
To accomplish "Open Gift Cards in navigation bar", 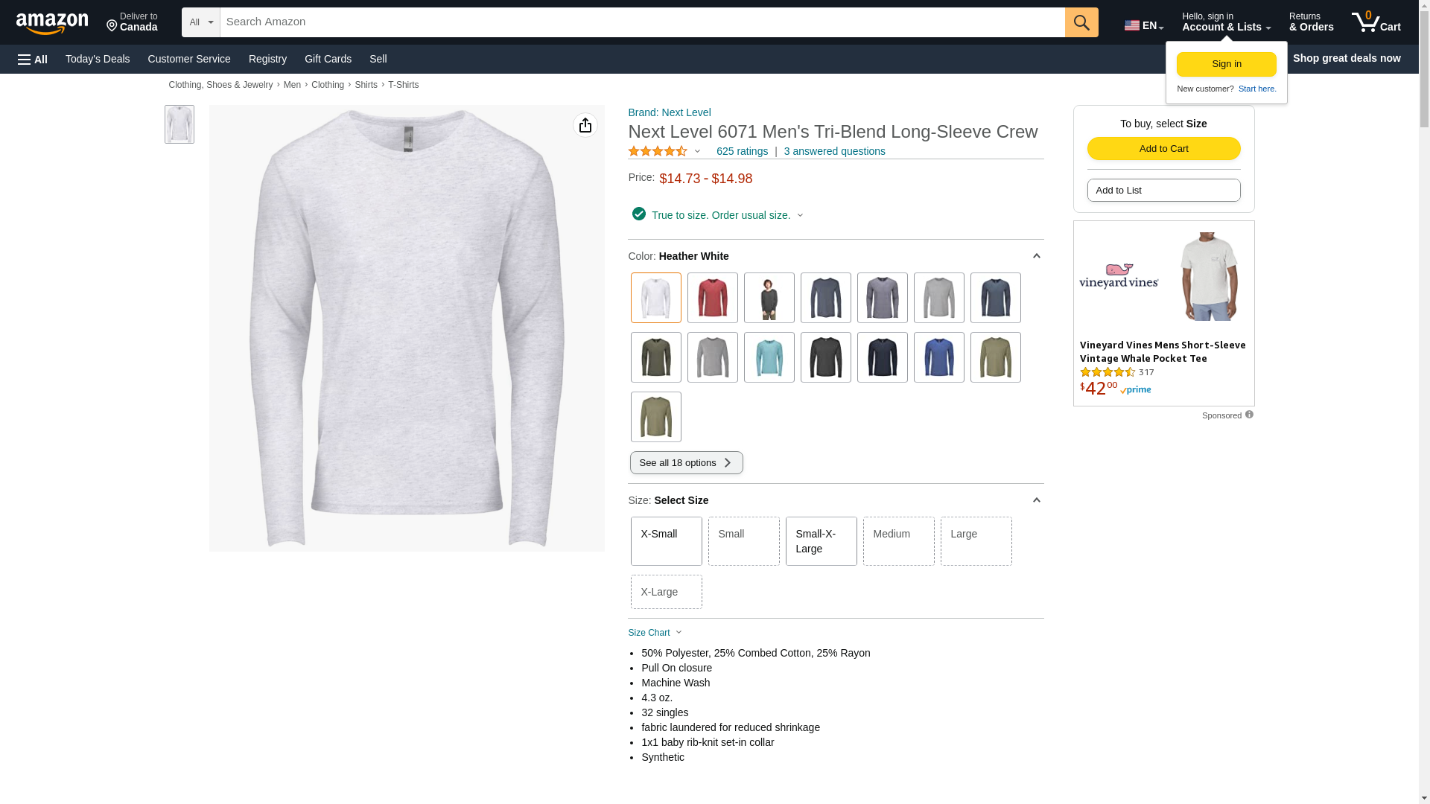I will [328, 59].
